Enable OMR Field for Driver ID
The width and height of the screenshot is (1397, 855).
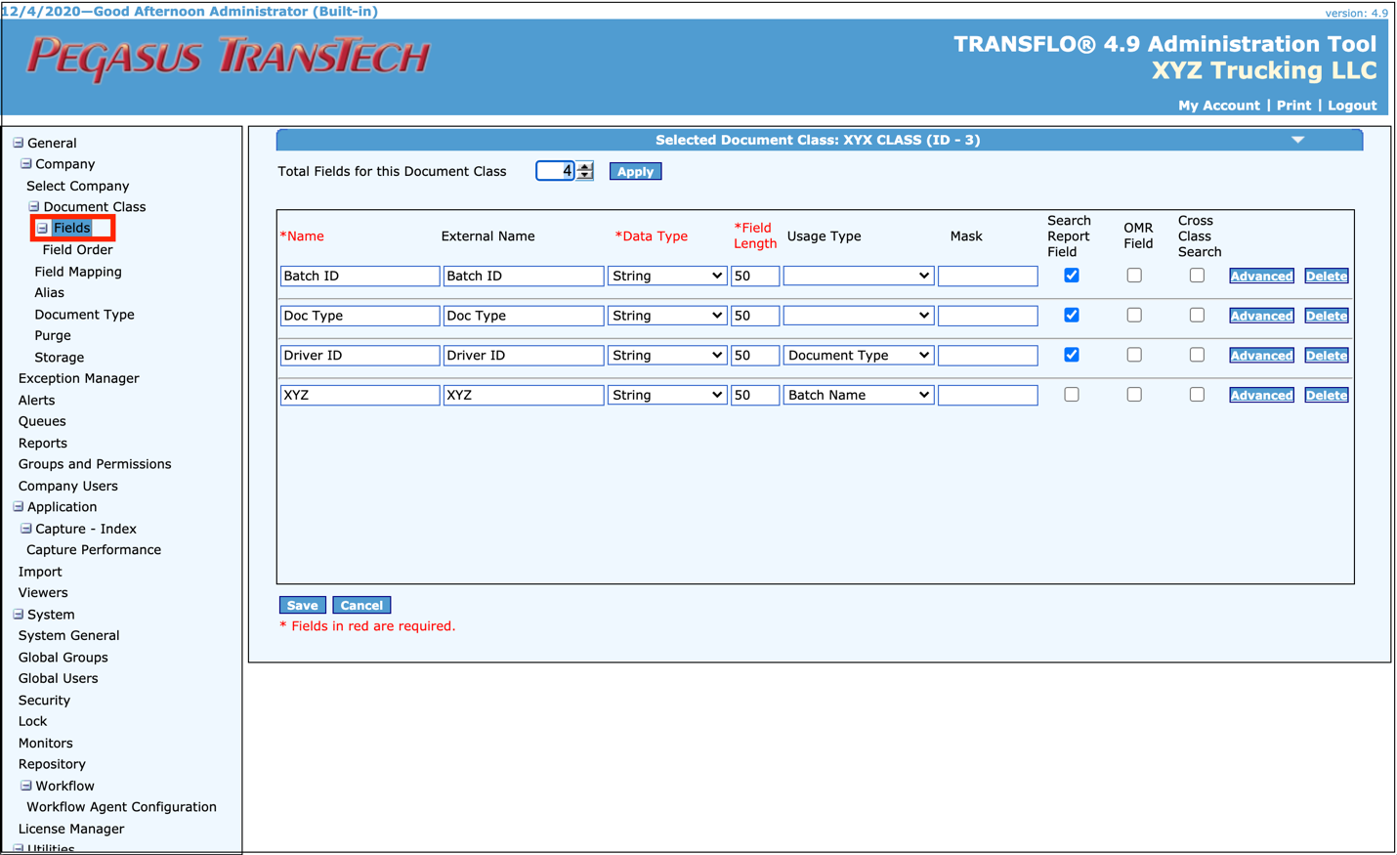point(1134,355)
